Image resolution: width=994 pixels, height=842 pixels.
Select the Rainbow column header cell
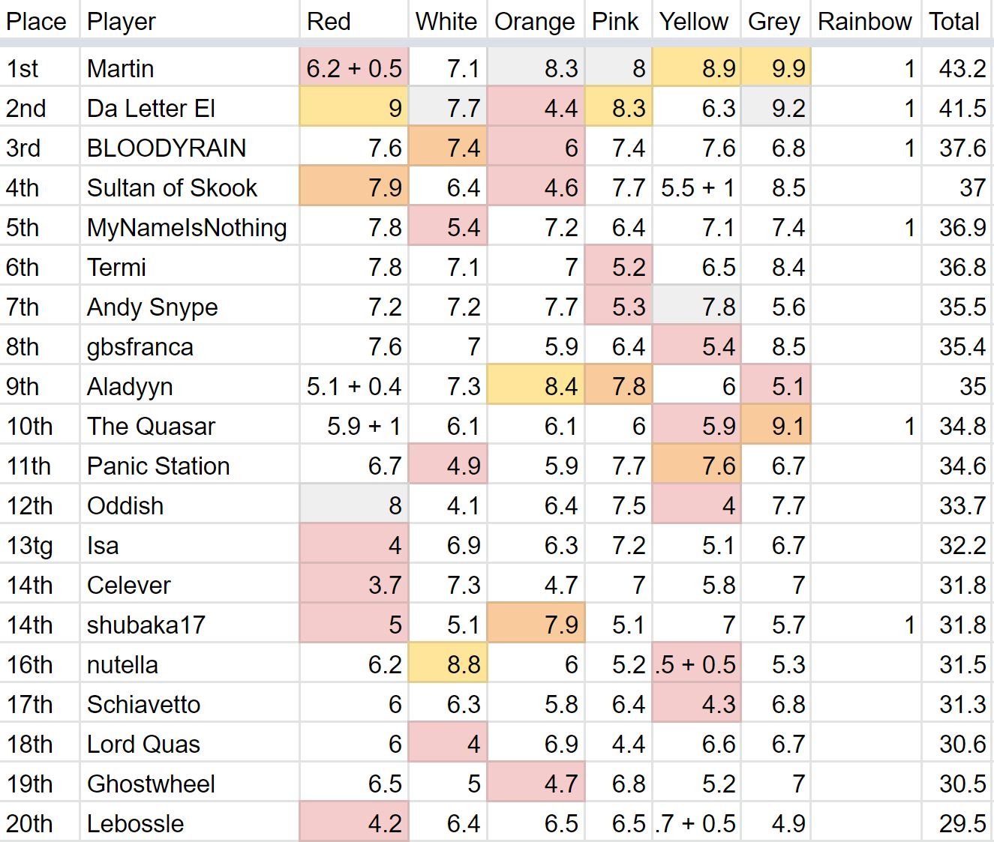[864, 22]
